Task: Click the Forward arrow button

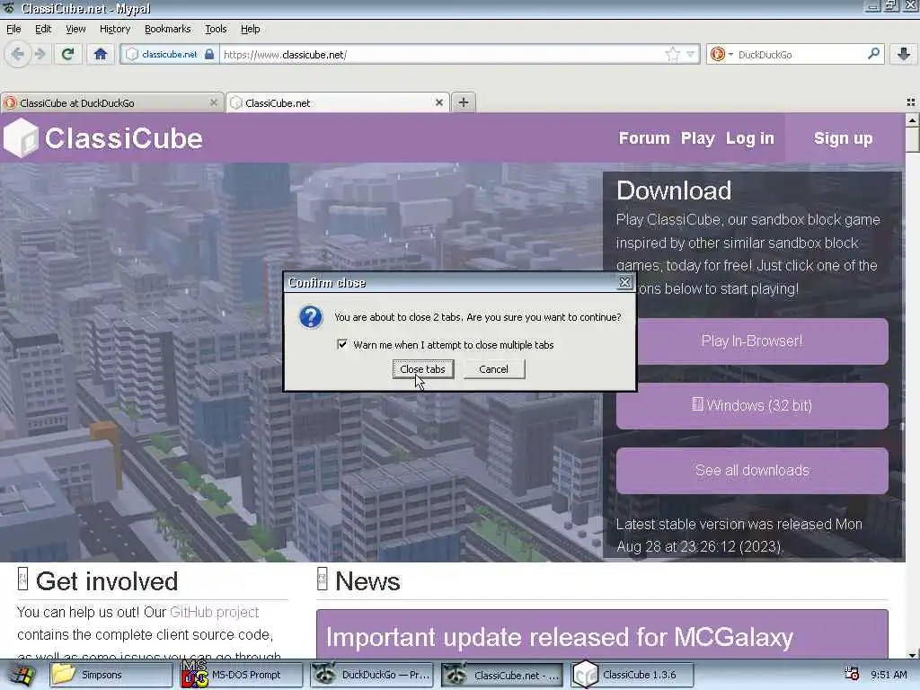Action: 40,55
